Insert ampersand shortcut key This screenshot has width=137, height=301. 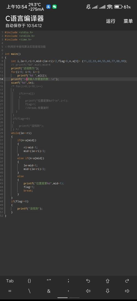tap(49, 291)
